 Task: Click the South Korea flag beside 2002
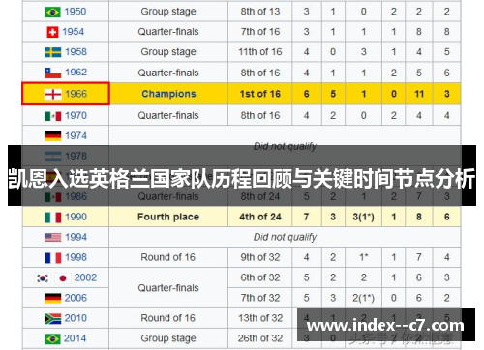tap(43, 277)
